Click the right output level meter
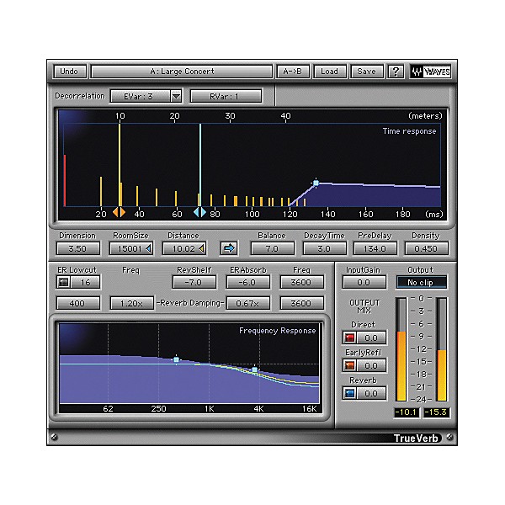505x505 pixels. point(442,349)
